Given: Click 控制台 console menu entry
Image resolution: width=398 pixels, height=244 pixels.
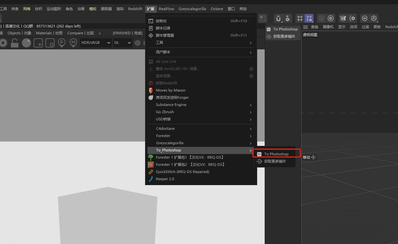Looking at the screenshot, I should point(201,21).
